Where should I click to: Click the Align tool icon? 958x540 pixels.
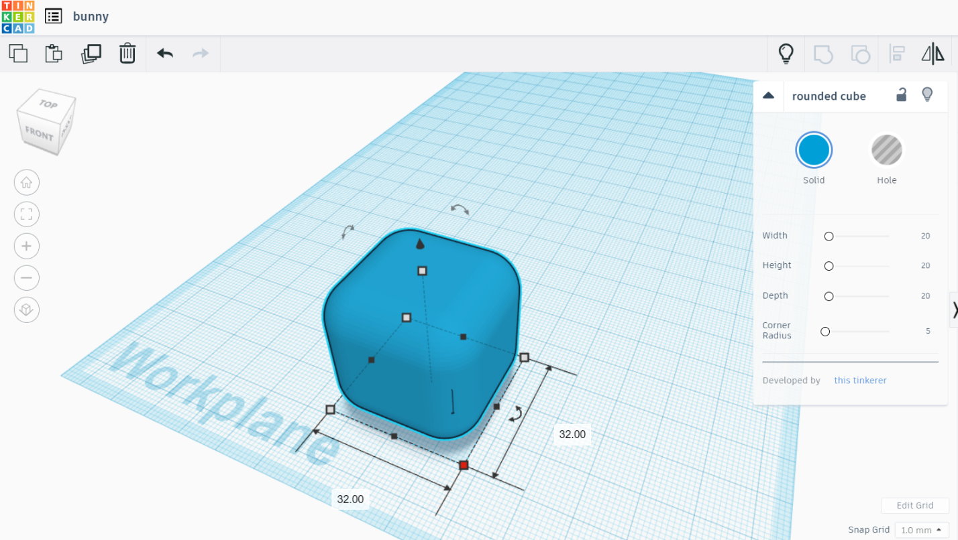click(897, 54)
